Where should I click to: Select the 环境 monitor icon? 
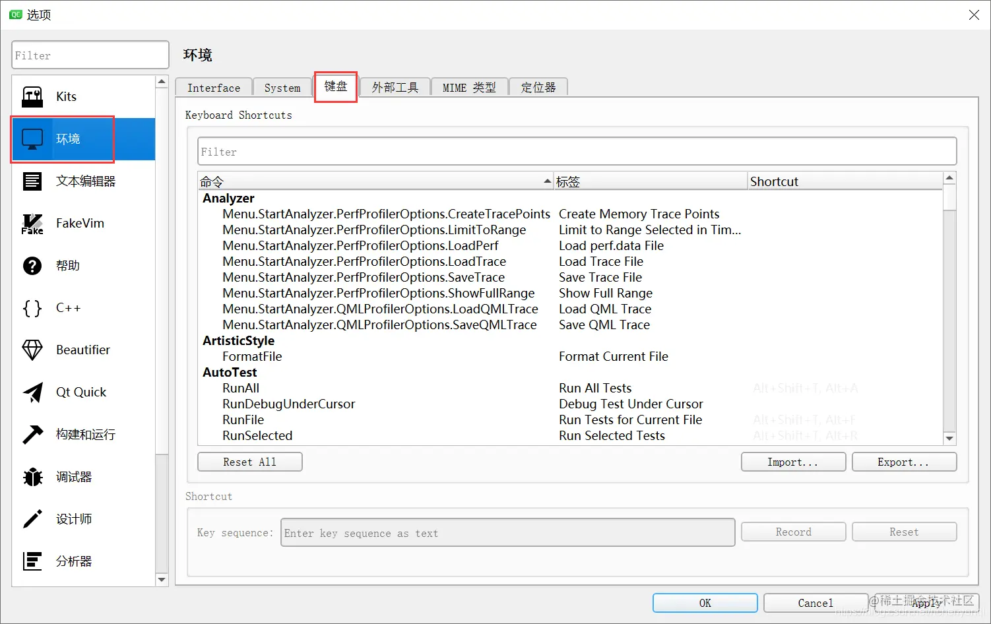(32, 139)
